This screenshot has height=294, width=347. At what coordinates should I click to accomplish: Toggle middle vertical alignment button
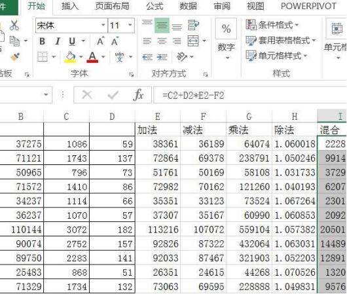[162, 26]
